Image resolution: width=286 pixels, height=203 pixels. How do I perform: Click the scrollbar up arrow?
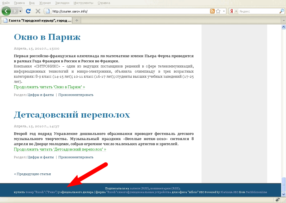(x=283, y=27)
